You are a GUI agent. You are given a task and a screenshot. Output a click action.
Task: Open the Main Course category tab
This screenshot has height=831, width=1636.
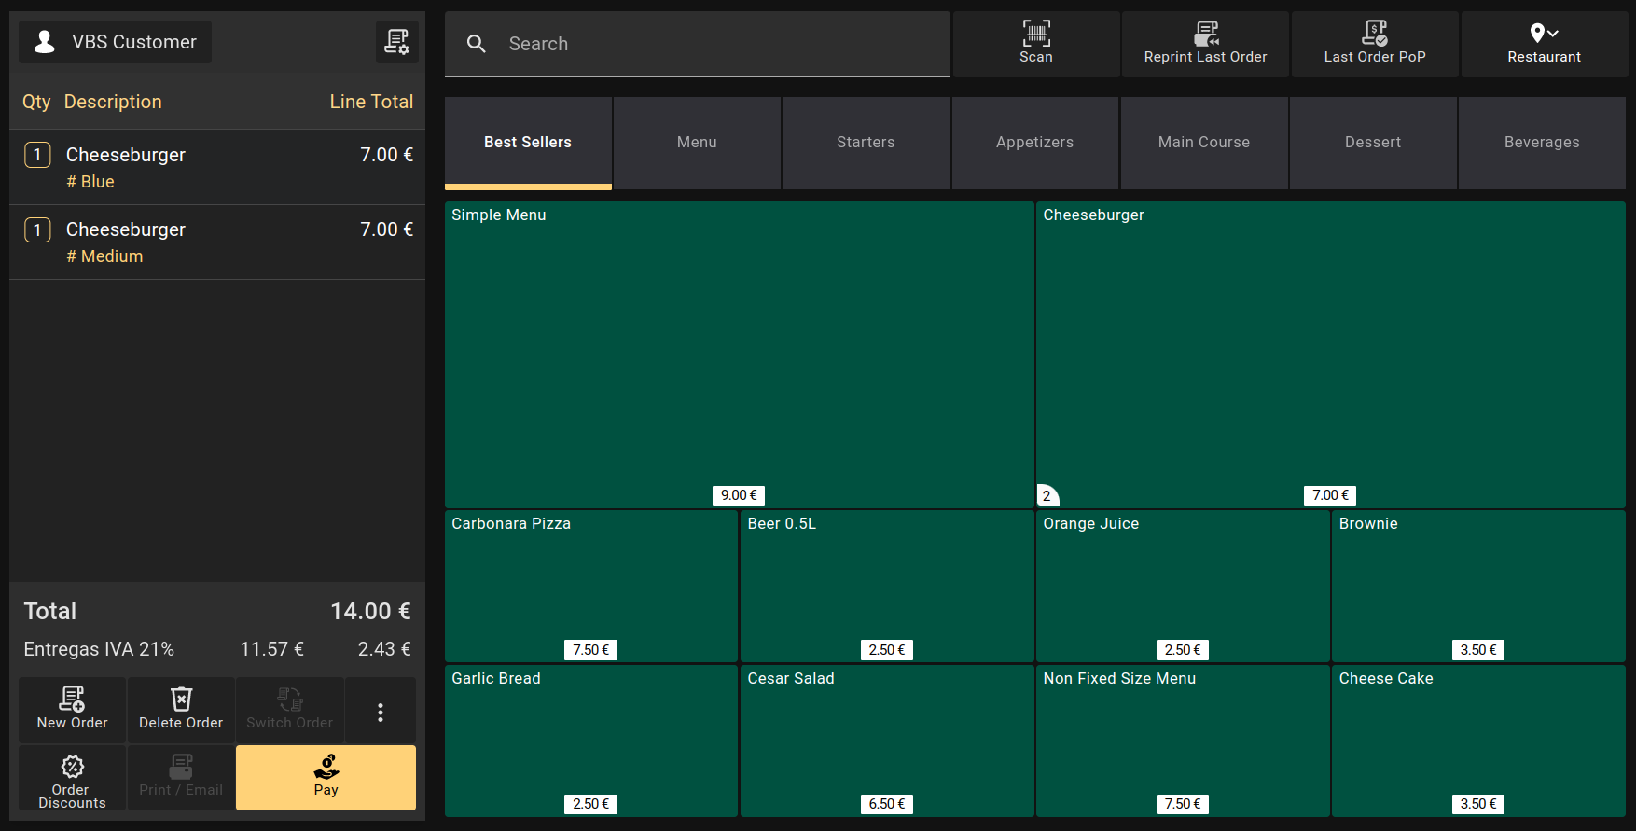(x=1203, y=143)
